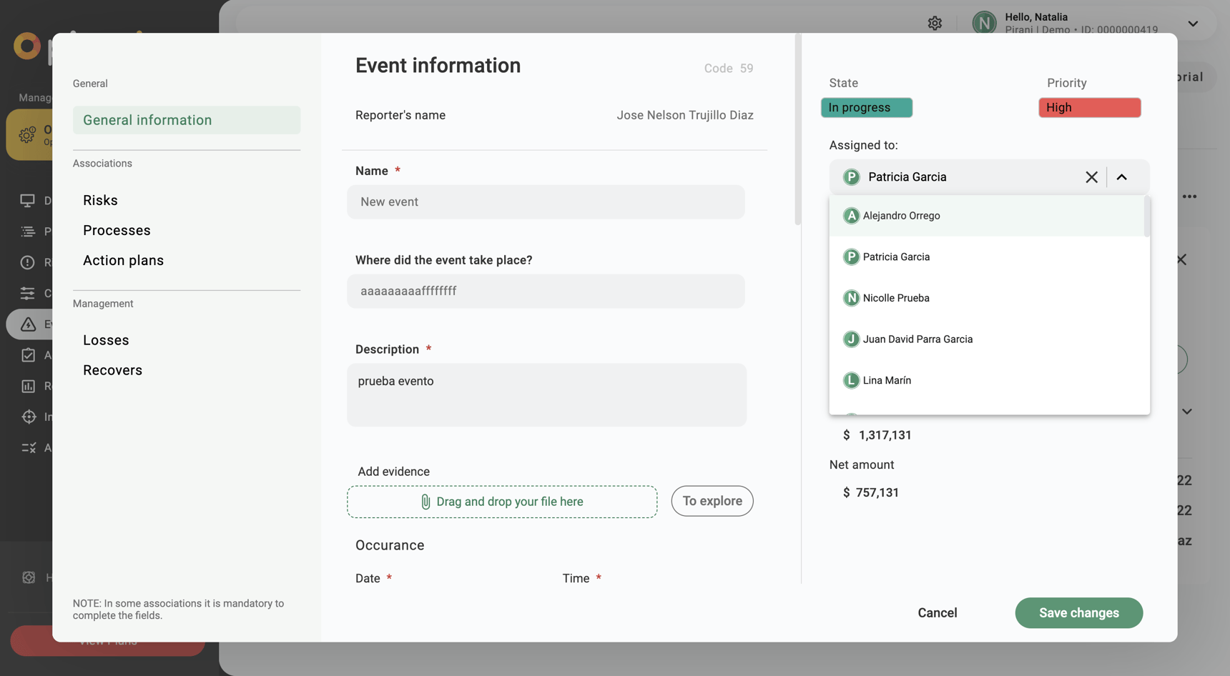Click the Incidents crosshair icon in the sidebar
1230x676 pixels.
(29, 417)
